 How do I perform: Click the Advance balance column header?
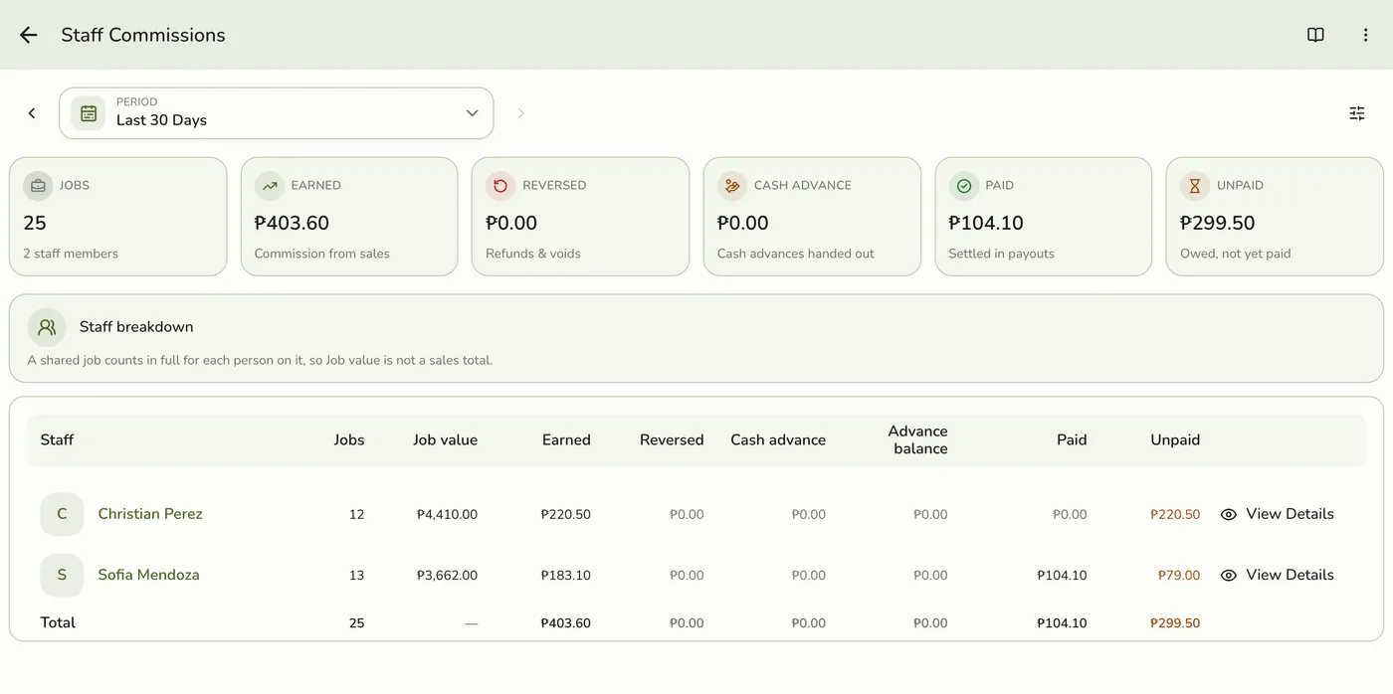click(x=917, y=439)
